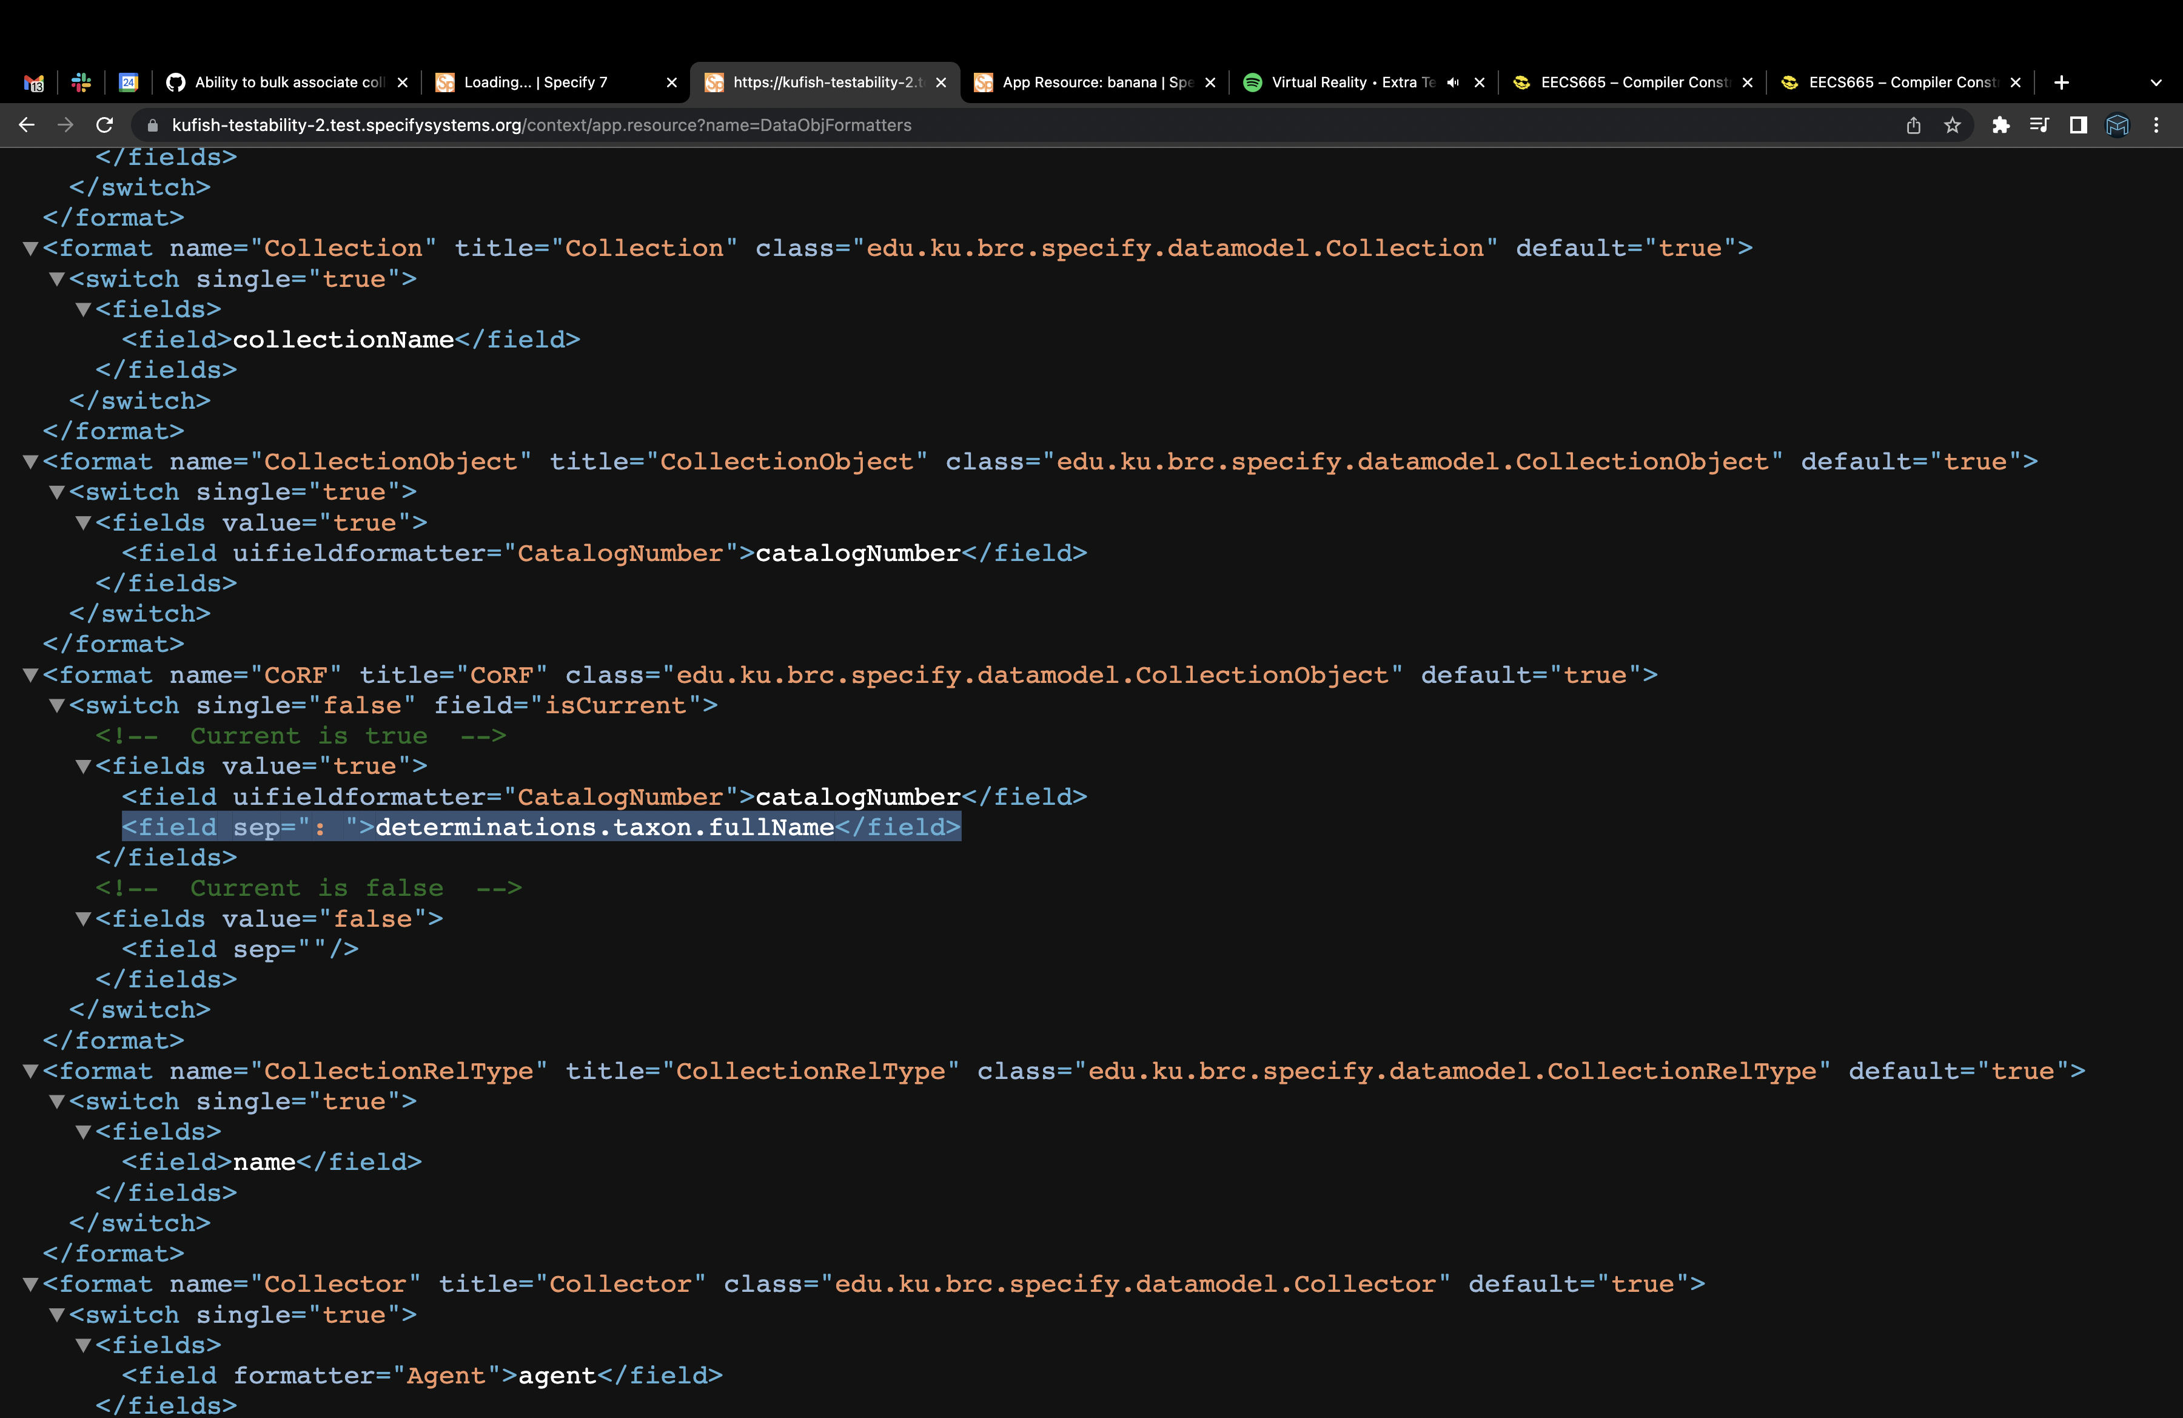Viewport: 2183px width, 1418px height.
Task: Switch to the App Resource banana tab
Action: [1091, 82]
